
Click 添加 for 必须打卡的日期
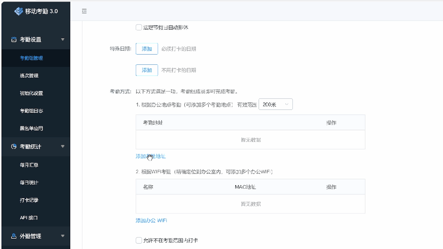(147, 48)
